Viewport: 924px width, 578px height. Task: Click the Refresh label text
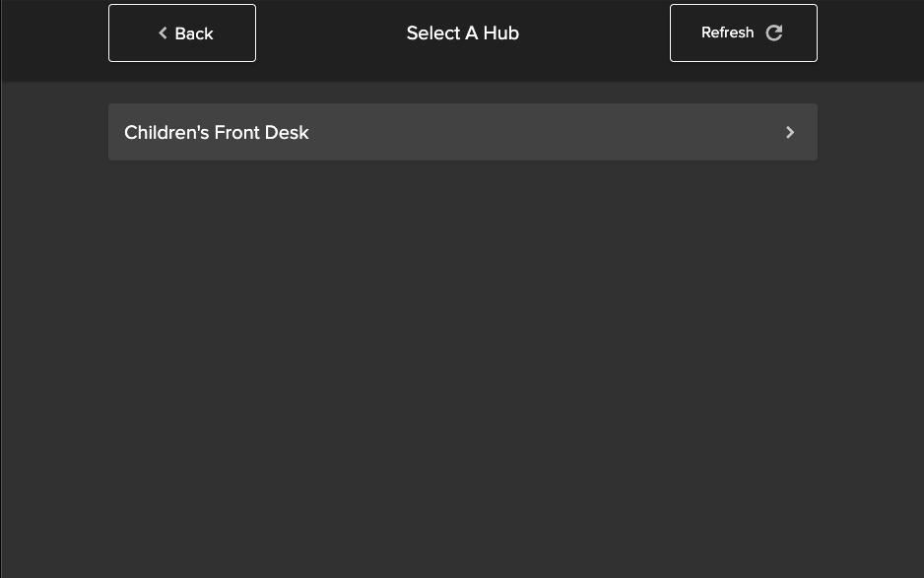(727, 32)
